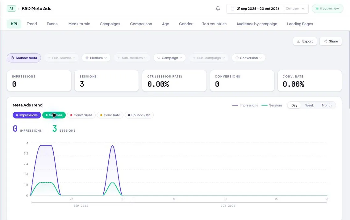Enable the Bounce Rate series pill
The width and height of the screenshot is (350, 220).
click(139, 115)
